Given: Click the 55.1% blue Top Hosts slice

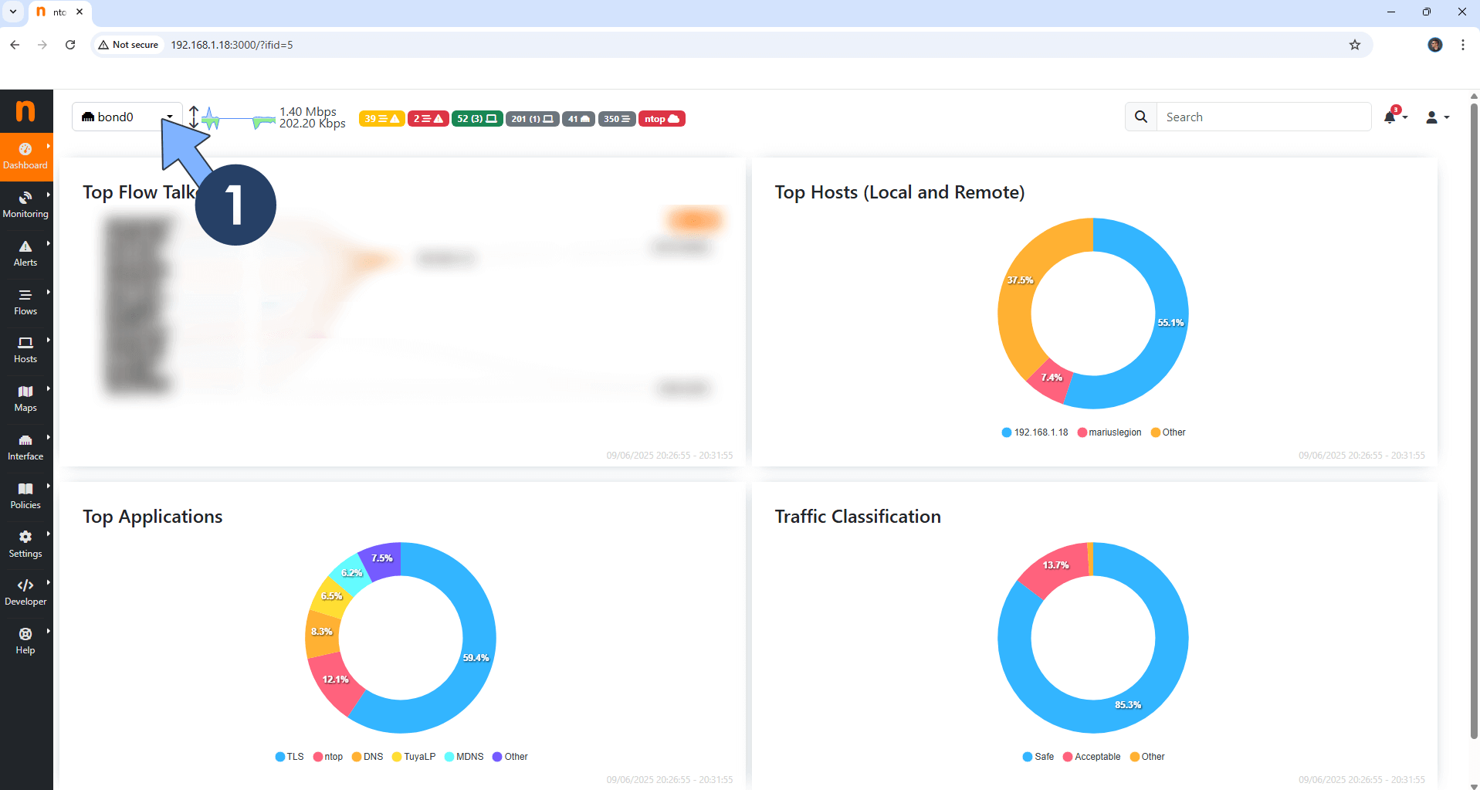Looking at the screenshot, I should pyautogui.click(x=1170, y=323).
